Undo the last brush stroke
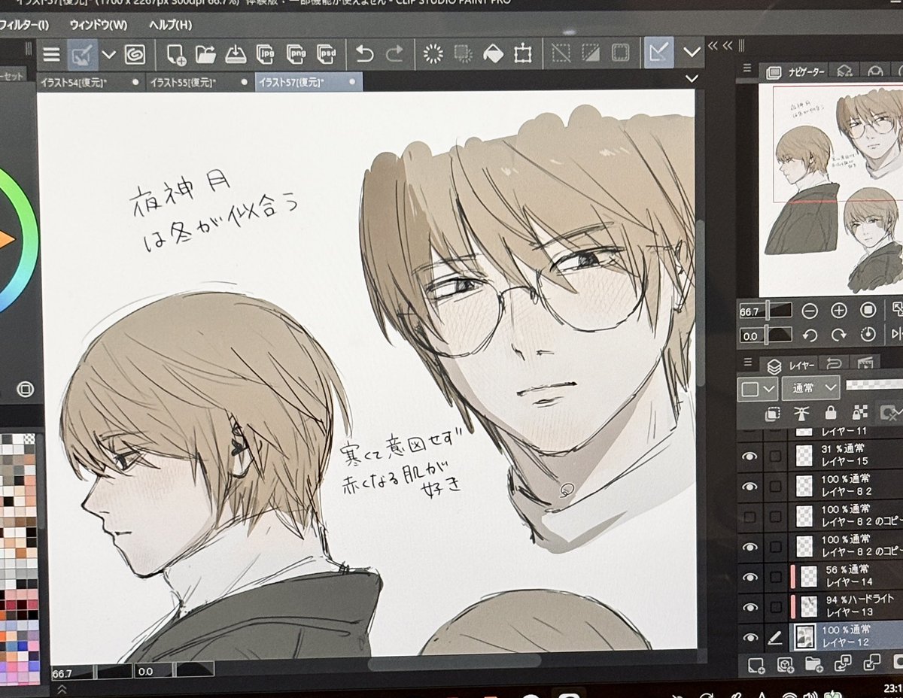The width and height of the screenshot is (903, 698). [366, 54]
